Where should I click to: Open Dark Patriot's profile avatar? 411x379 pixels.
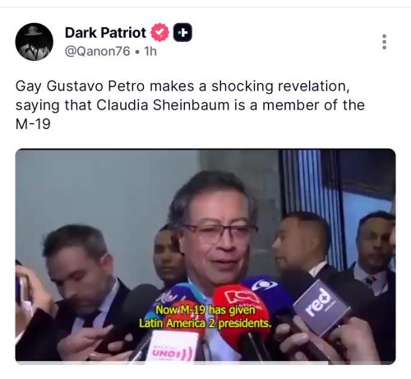point(35,42)
